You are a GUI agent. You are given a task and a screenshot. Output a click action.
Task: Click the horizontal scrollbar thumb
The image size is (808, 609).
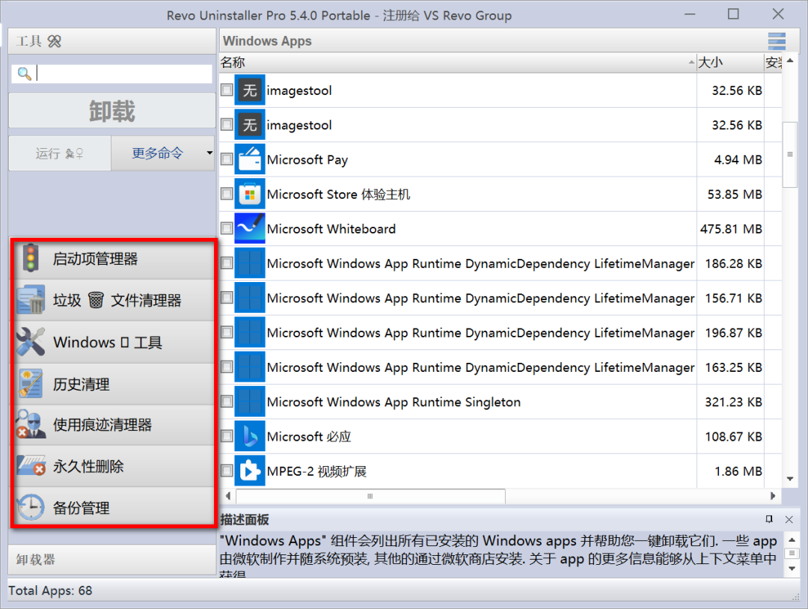tap(370, 495)
